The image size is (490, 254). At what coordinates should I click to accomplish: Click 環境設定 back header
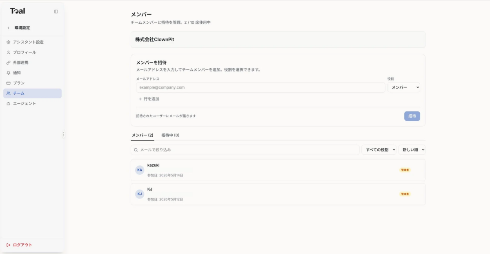pyautogui.click(x=22, y=28)
